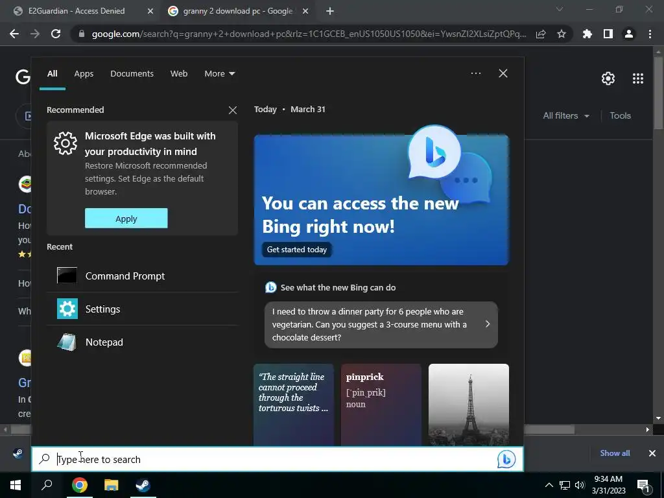Reload the page in Chrome
Image resolution: width=664 pixels, height=498 pixels.
pyautogui.click(x=56, y=34)
